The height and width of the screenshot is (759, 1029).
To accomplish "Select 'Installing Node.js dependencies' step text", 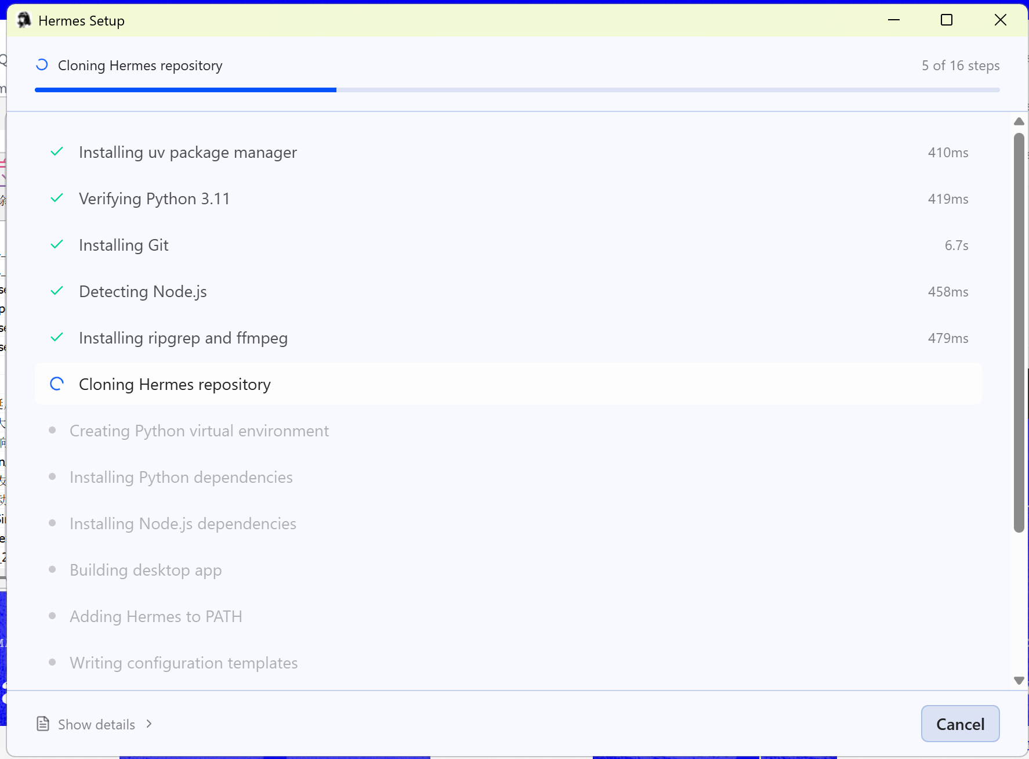I will [x=183, y=523].
